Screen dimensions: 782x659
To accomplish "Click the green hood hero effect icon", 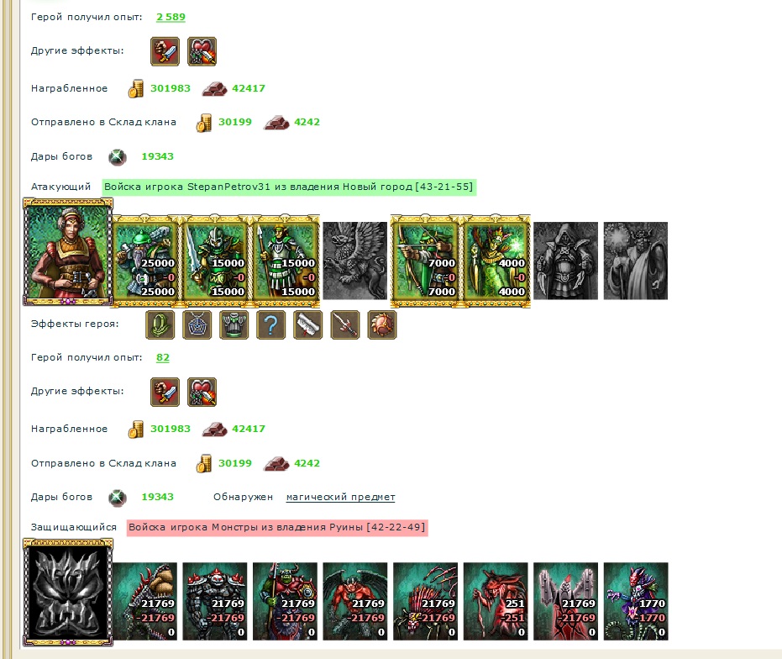I will pyautogui.click(x=160, y=325).
